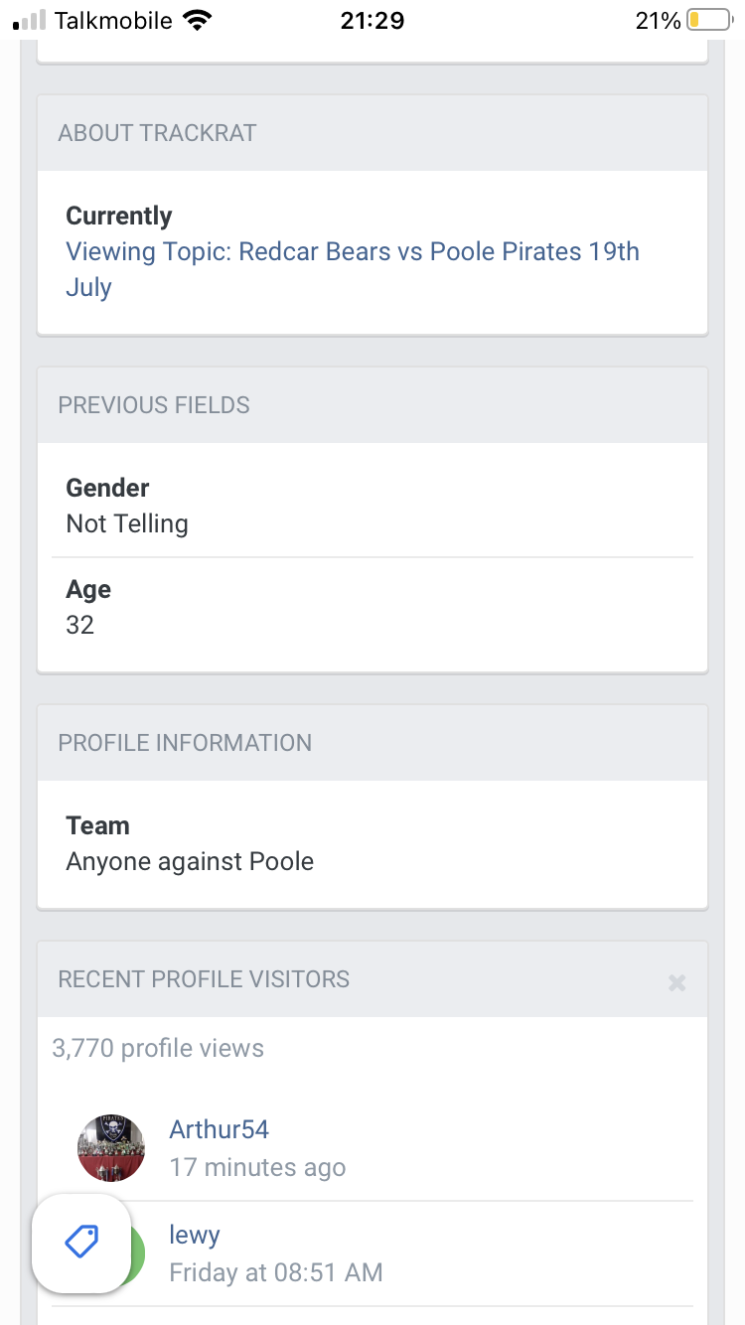Tap the Team value Anyone against Poole
This screenshot has width=745, height=1325.
[190, 861]
